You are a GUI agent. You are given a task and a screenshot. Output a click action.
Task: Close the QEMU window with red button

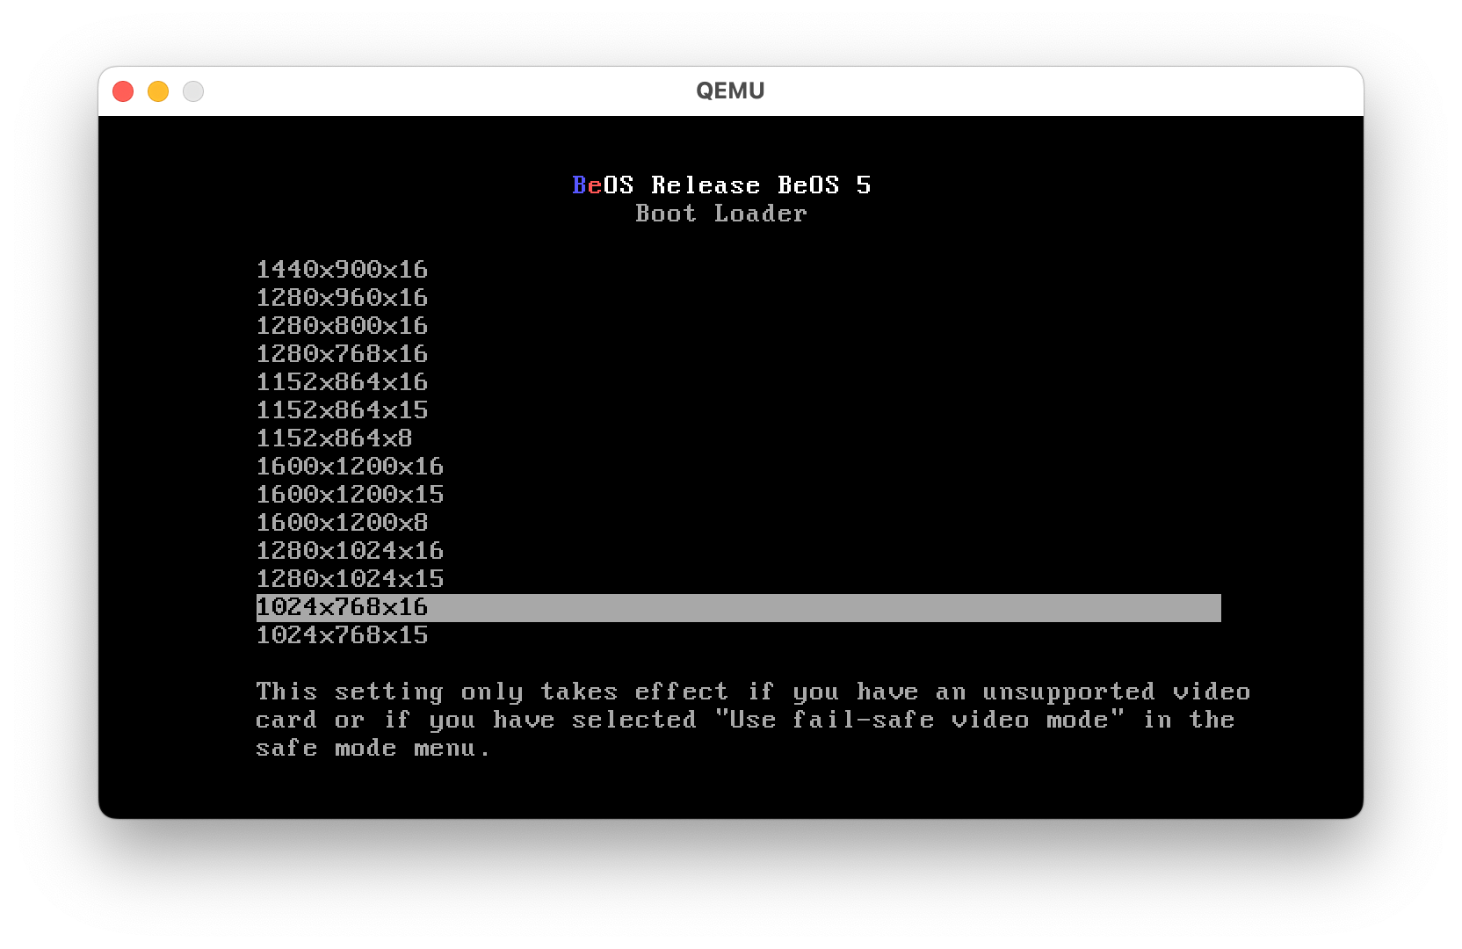[x=123, y=91]
